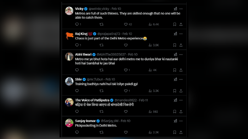
Task: Bookmark Raj King's tweet
Action: pos(175,45)
